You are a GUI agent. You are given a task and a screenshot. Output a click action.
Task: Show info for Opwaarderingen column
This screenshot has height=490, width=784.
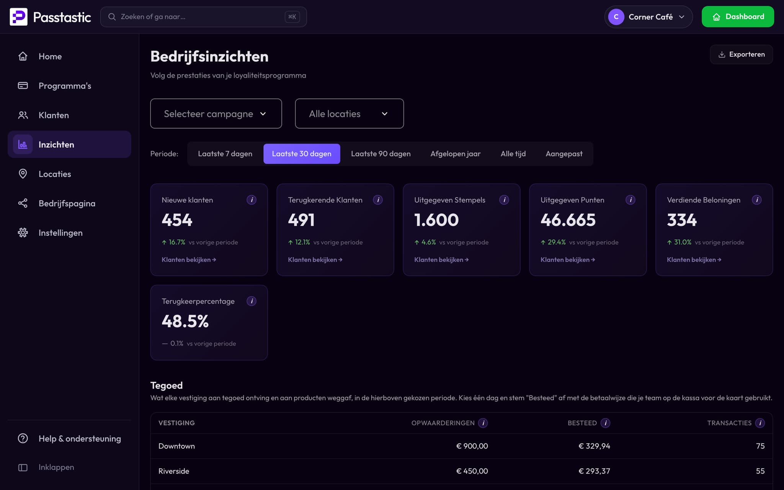(x=483, y=423)
